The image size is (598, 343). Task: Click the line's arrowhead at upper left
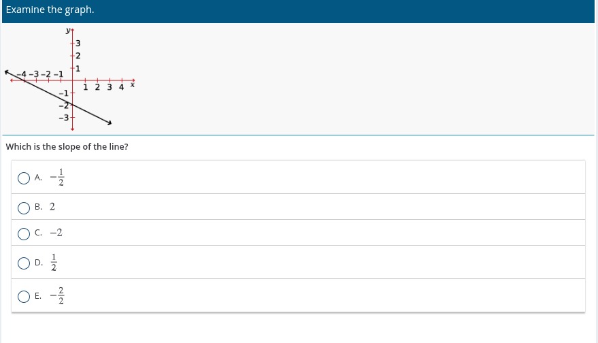pos(7,71)
